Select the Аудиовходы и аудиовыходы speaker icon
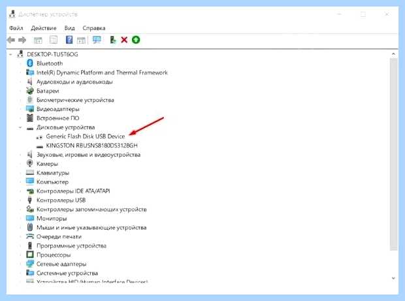Screen dimensions: 405x301 30,82
